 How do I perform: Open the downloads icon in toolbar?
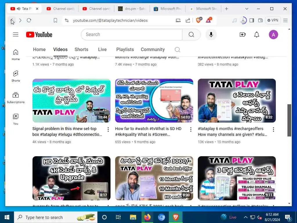[243, 20]
